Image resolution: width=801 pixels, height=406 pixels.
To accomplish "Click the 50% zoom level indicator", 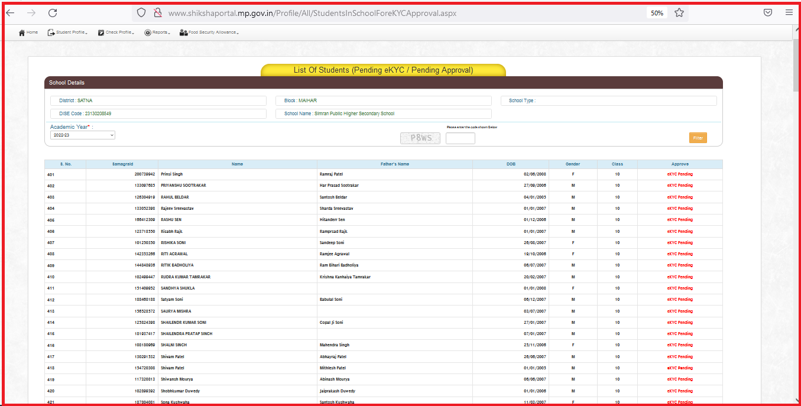I will 657,13.
